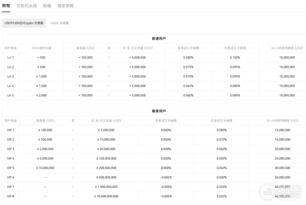
Task: Click VIP 5 maker fee 0.000%
Action: point(166,168)
